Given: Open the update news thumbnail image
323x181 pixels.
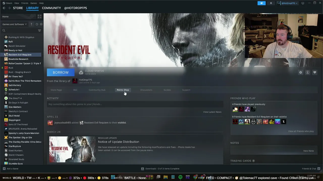Looking at the screenshot, I should (72, 149).
